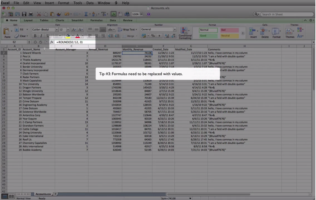Expand the Clear dropdown in Edit group
The image size is (316, 200).
pos(27,36)
